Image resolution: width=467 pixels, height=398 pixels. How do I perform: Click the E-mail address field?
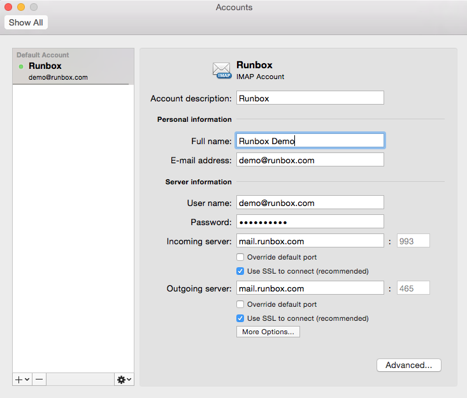click(x=310, y=160)
